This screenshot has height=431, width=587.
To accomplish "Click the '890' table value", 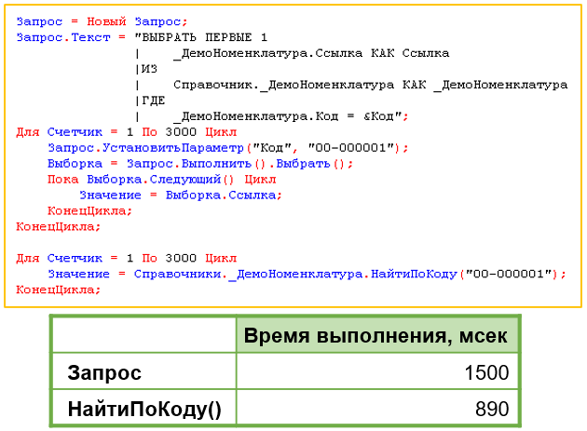I will coord(492,409).
